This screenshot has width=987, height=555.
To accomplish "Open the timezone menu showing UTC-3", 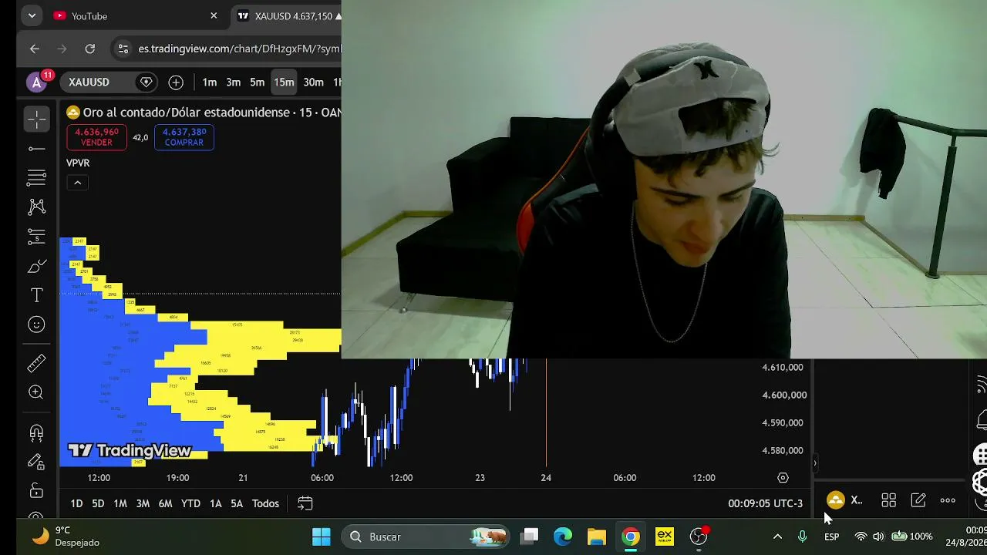I will coord(766,503).
